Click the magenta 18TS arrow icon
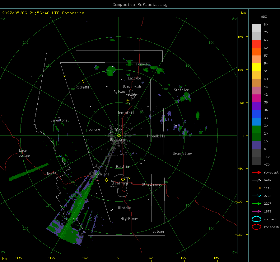 point(256,212)
